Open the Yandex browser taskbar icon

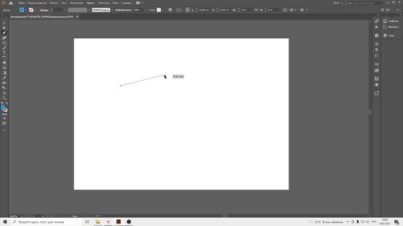pyautogui.click(x=108, y=222)
